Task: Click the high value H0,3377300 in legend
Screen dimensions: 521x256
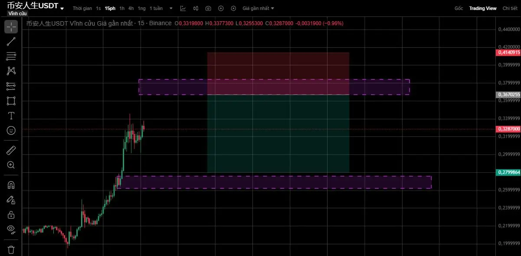Action: tap(220, 23)
